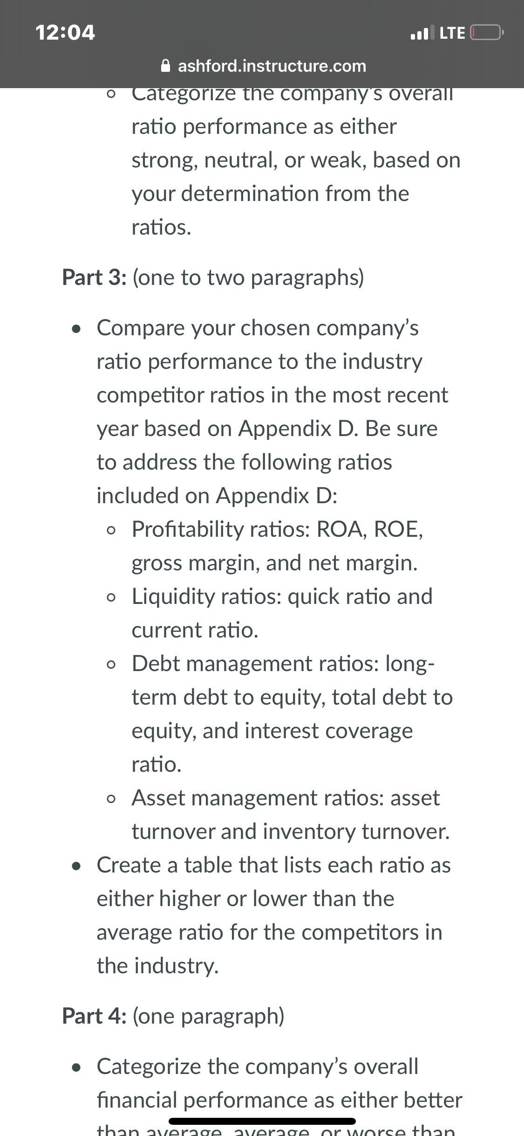Screen dimensions: 524x1136
Task: Tap the Compare your chosen company's paragraph
Action: 272,412
